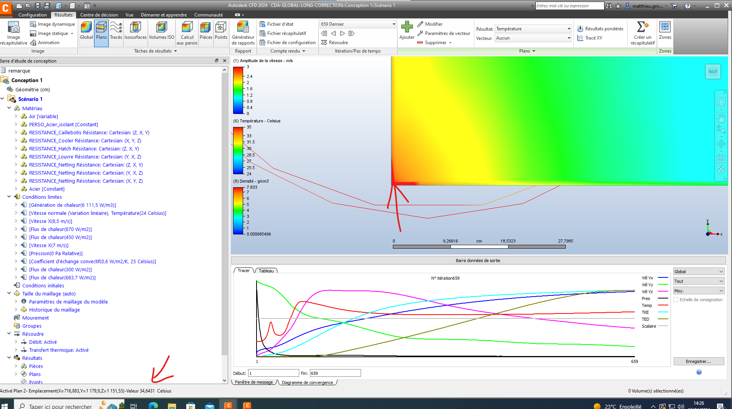Viewport: 732px width, 409px height.
Task: Open the Centre de décision tab
Action: [99, 15]
